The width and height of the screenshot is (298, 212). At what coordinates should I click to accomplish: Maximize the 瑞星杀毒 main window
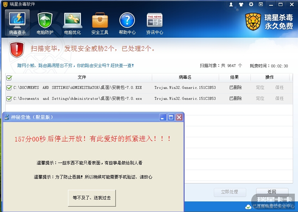coord(281,4)
